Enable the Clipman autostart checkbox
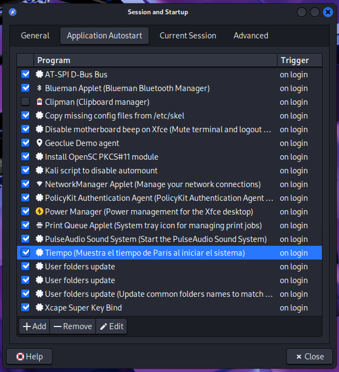Screen dimensions: 339x372 [x=25, y=102]
